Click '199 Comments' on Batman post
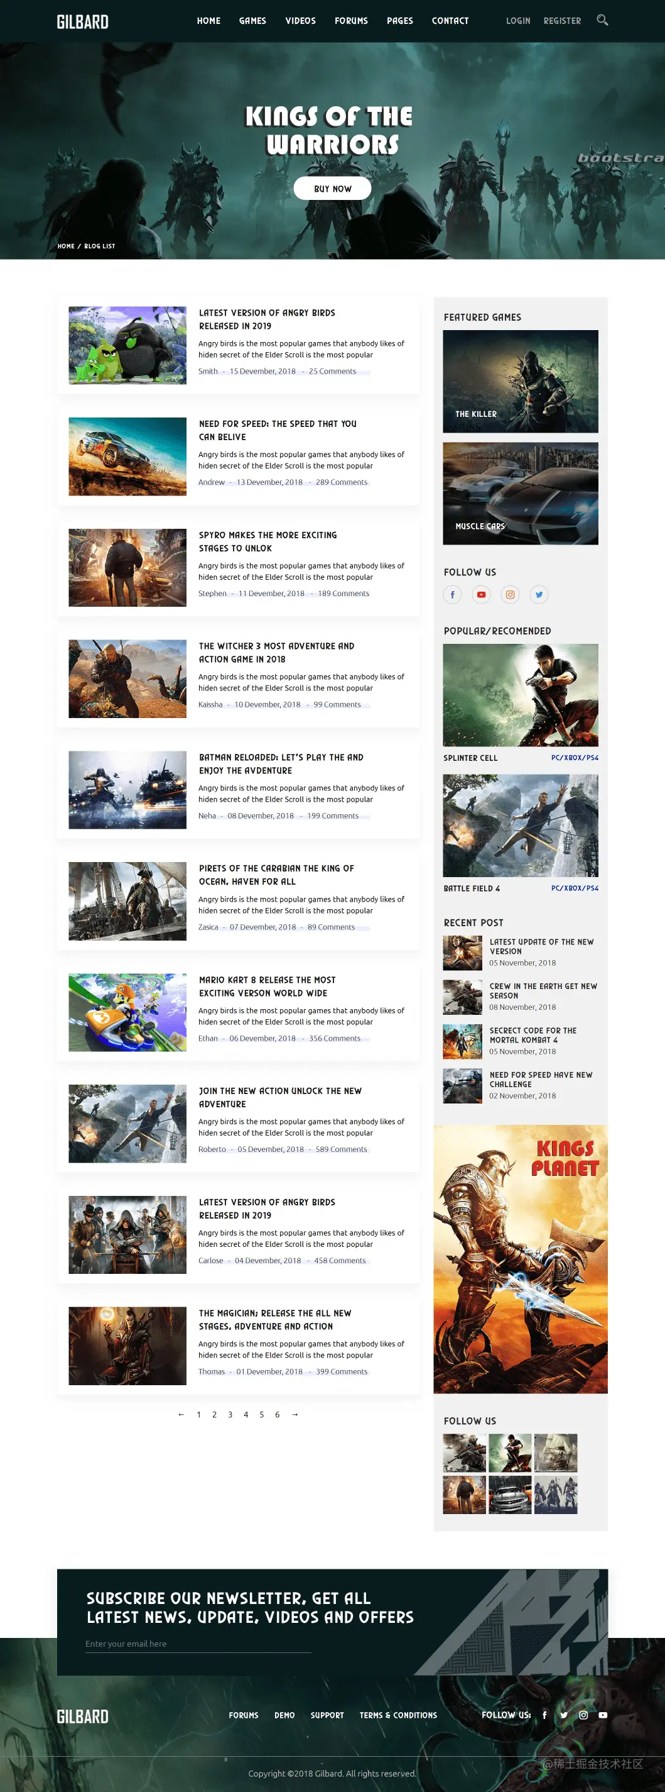This screenshot has width=665, height=1792. pyautogui.click(x=333, y=816)
